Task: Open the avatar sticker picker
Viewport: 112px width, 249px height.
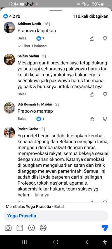Action: click(43, 228)
